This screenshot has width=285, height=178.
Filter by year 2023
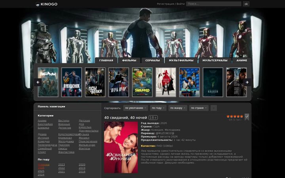tap(61, 165)
